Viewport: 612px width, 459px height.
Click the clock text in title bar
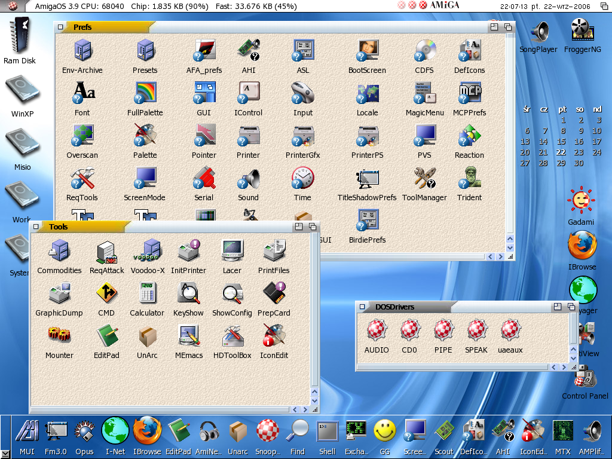click(545, 6)
